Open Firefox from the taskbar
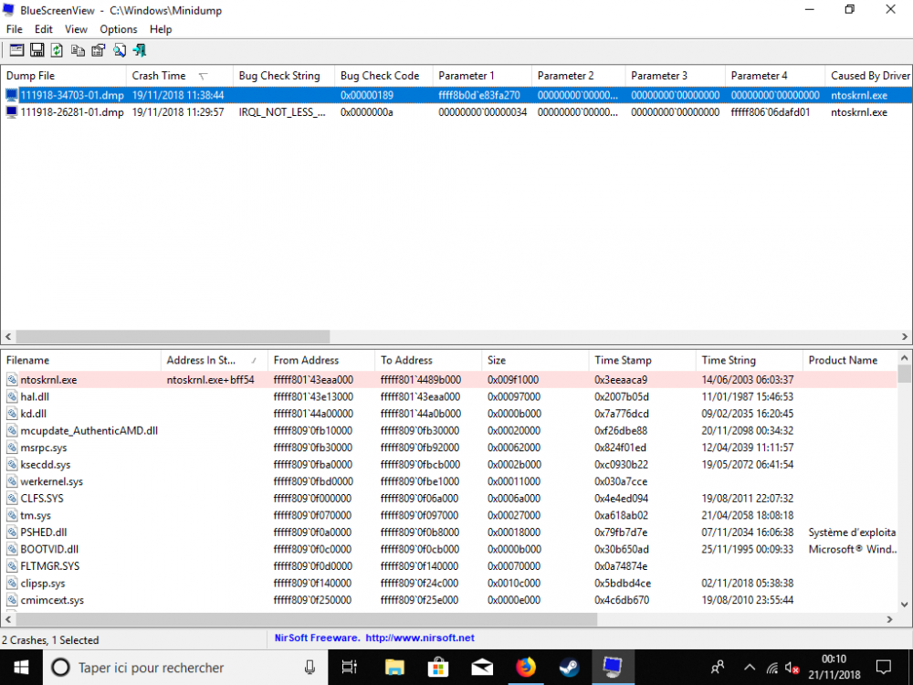This screenshot has width=913, height=685. (525, 667)
